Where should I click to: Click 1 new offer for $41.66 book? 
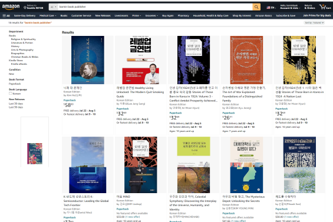click(239, 221)
